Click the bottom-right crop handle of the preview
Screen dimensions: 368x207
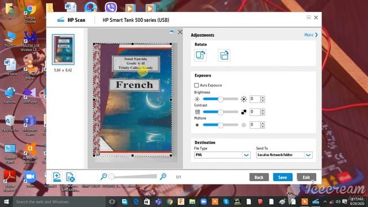coord(171,155)
